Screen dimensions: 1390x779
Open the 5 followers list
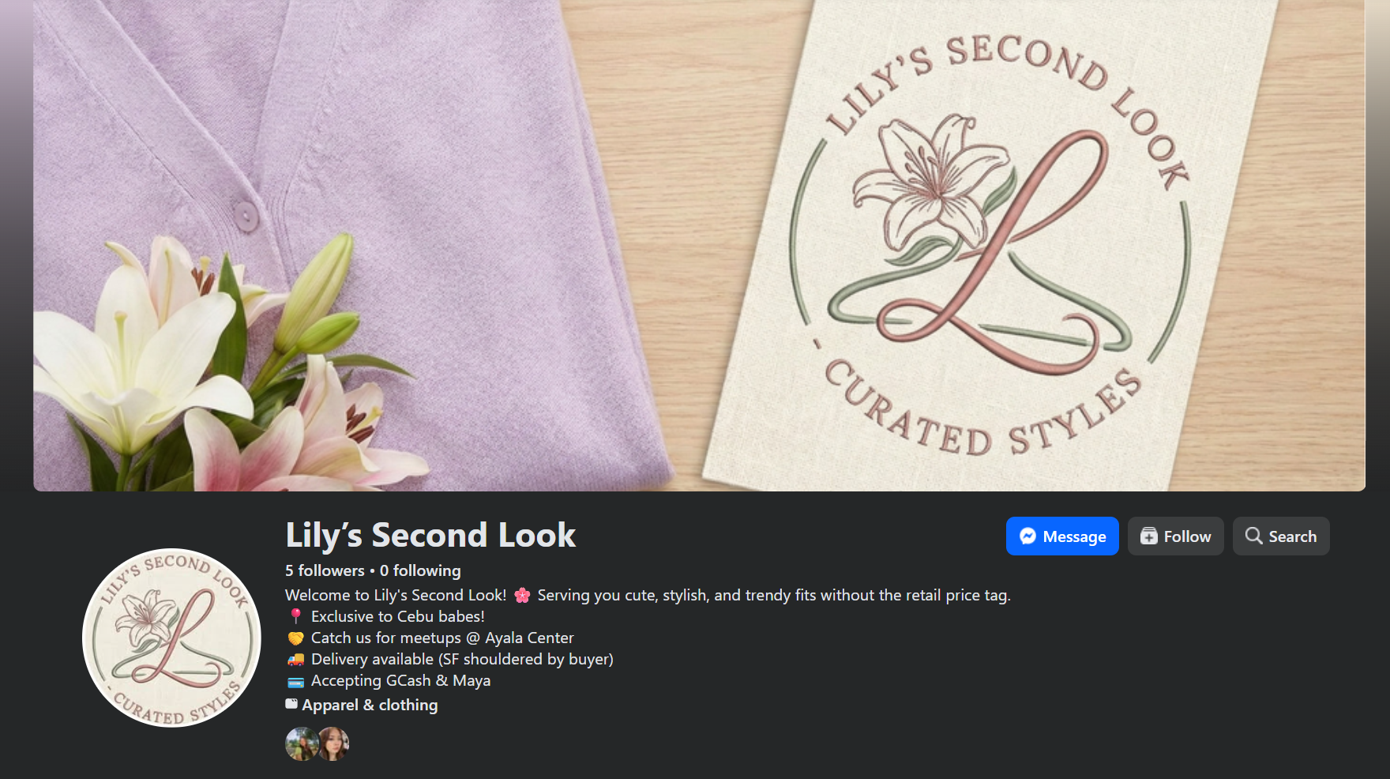(325, 570)
